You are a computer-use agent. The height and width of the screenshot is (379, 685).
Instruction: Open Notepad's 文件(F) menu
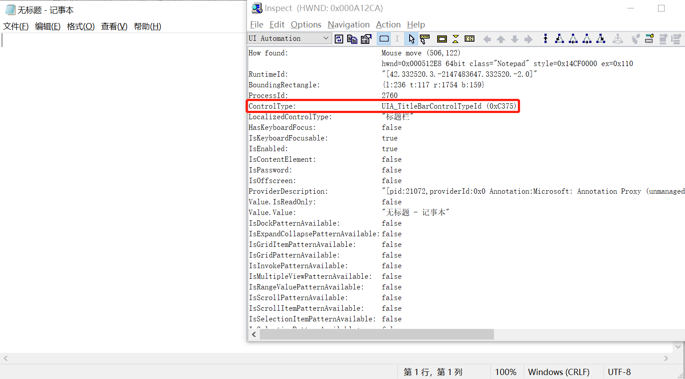(x=16, y=27)
